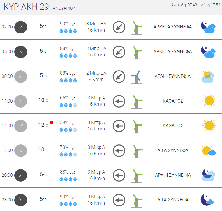
Task: Click the green wind turbine at 14:00
Action: pos(136,126)
